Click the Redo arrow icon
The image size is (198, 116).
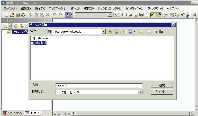tap(60, 14)
